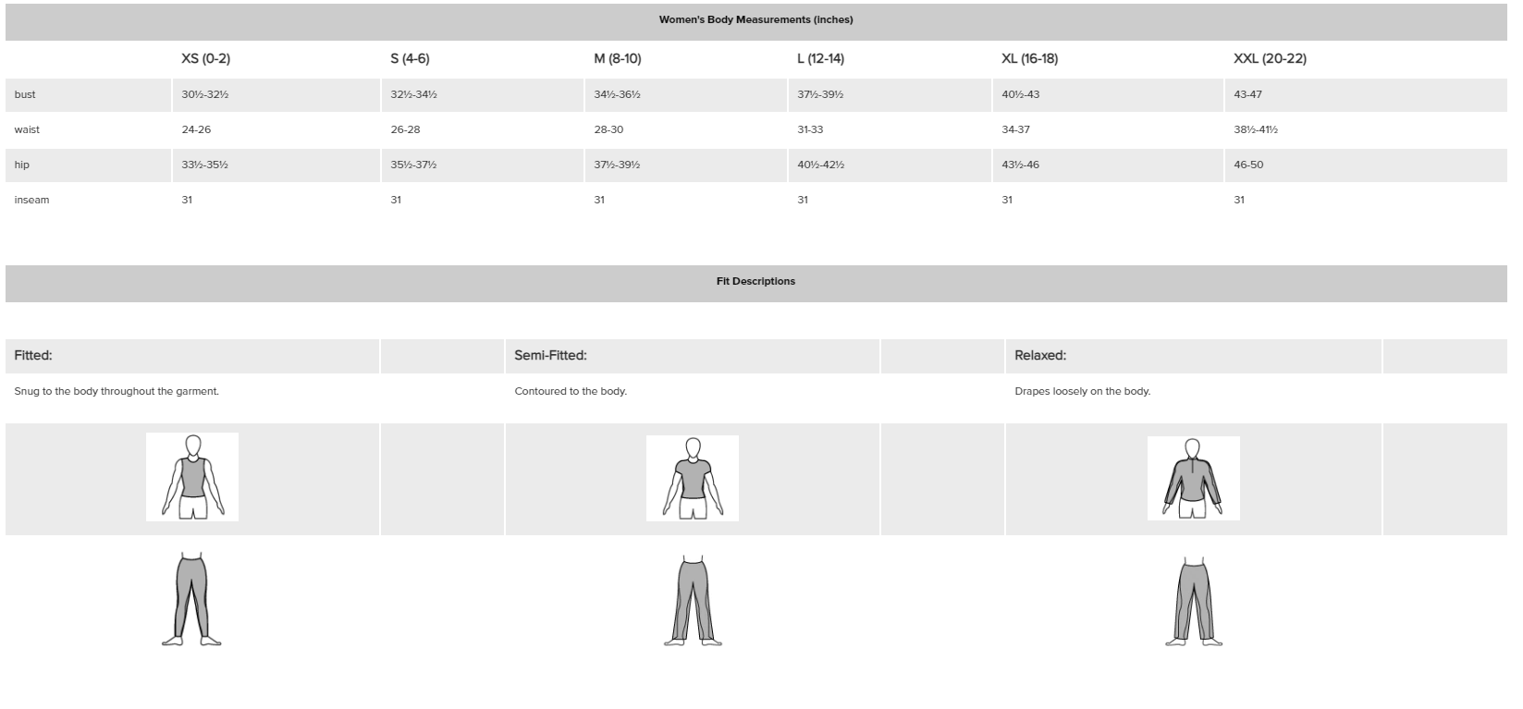Select bust value 30½-32½
The height and width of the screenshot is (709, 1523).
pyautogui.click(x=204, y=94)
